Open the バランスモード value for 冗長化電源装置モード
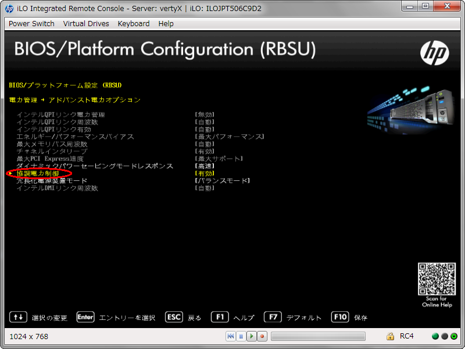The width and height of the screenshot is (465, 349). [223, 181]
